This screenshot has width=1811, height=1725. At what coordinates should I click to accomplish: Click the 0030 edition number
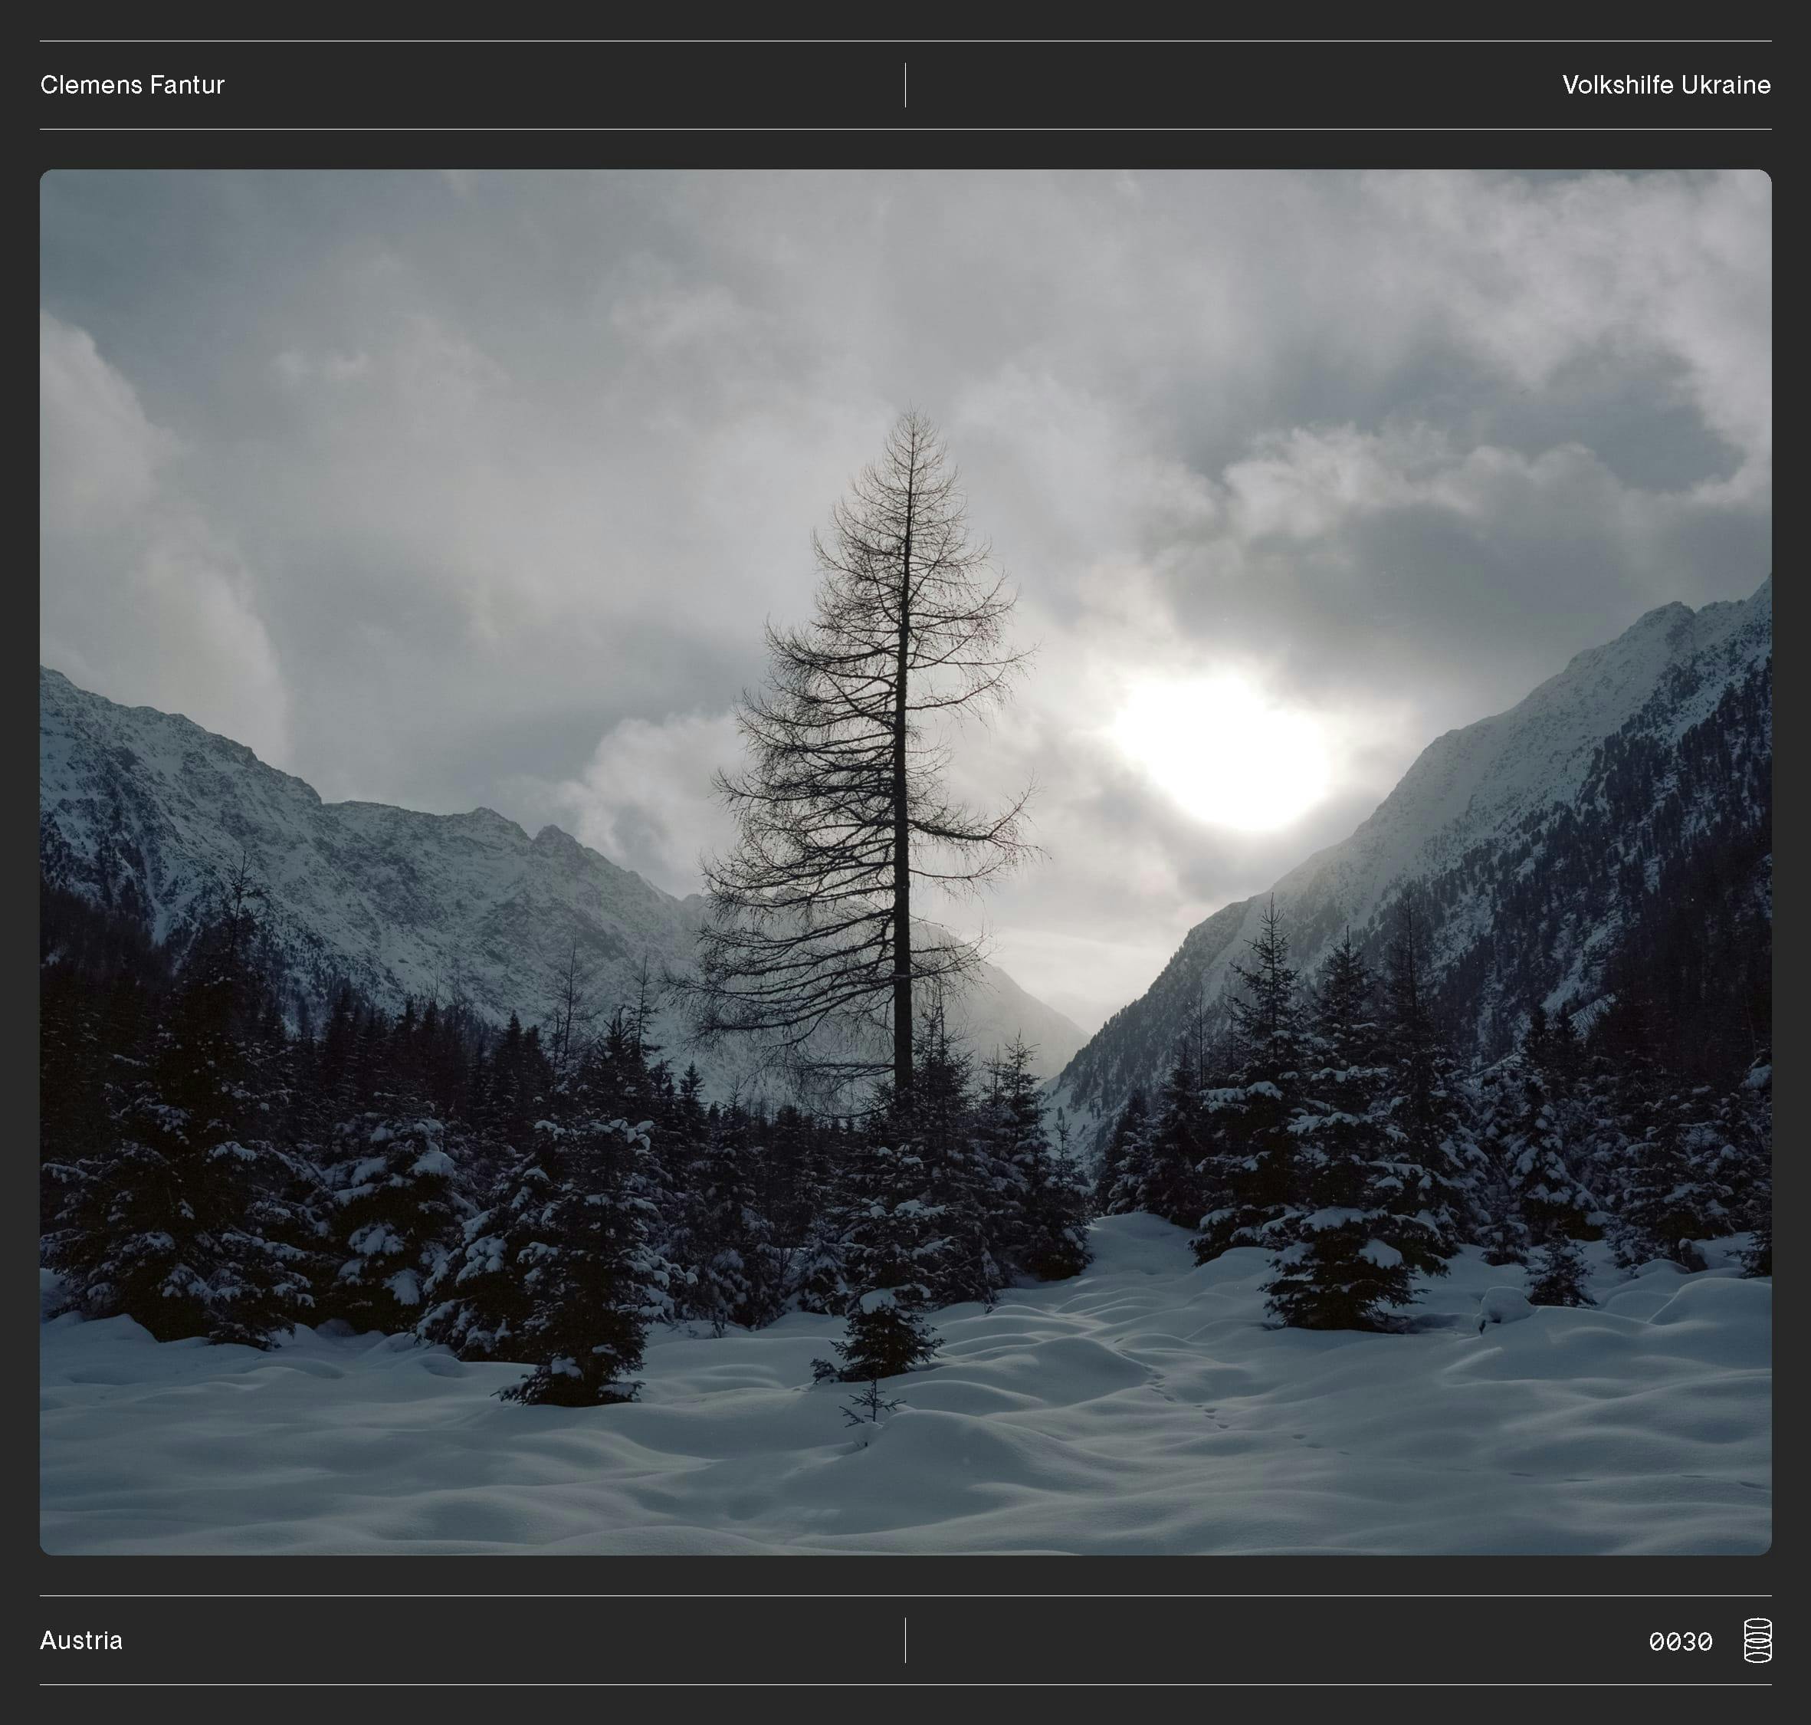1681,1641
